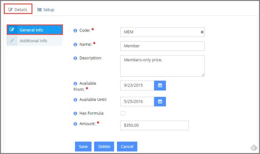This screenshot has height=154, width=260.
Task: Click the info icon beside Code
Action: click(x=75, y=30)
